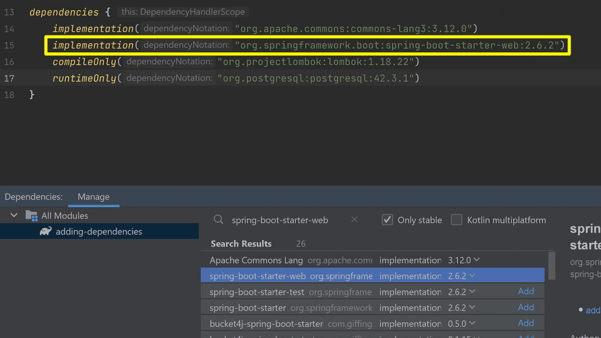Click the Gradle elephant icon for adding-dependencies
Screen dimensions: 601x338
coord(46,231)
